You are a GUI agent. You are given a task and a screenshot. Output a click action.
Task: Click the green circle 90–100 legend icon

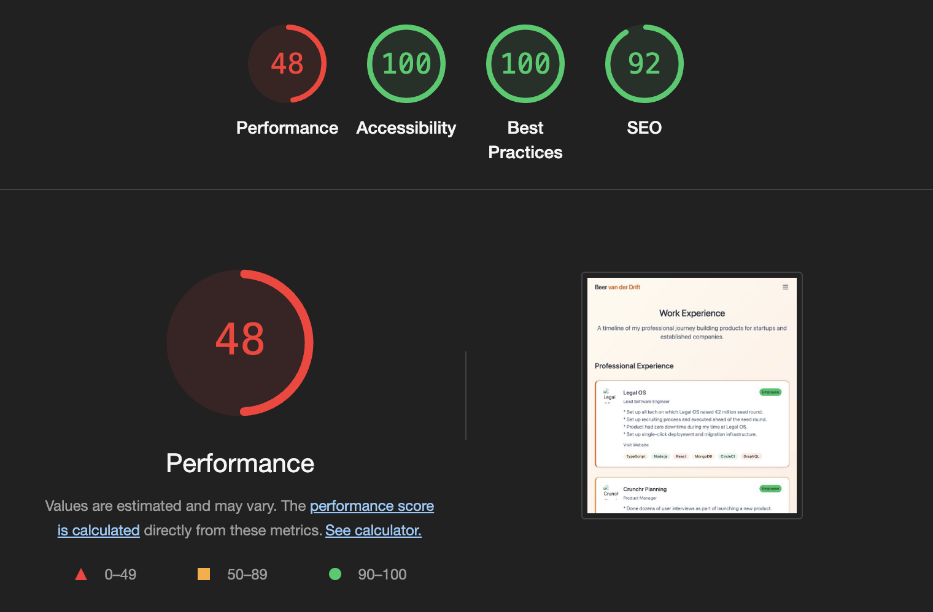pyautogui.click(x=335, y=574)
